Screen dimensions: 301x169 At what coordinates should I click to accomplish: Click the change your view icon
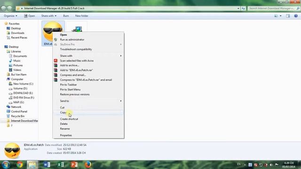276,16
